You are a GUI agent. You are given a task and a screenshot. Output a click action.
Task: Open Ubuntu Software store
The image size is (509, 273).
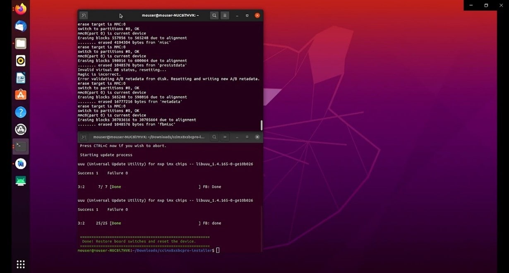[x=21, y=95]
